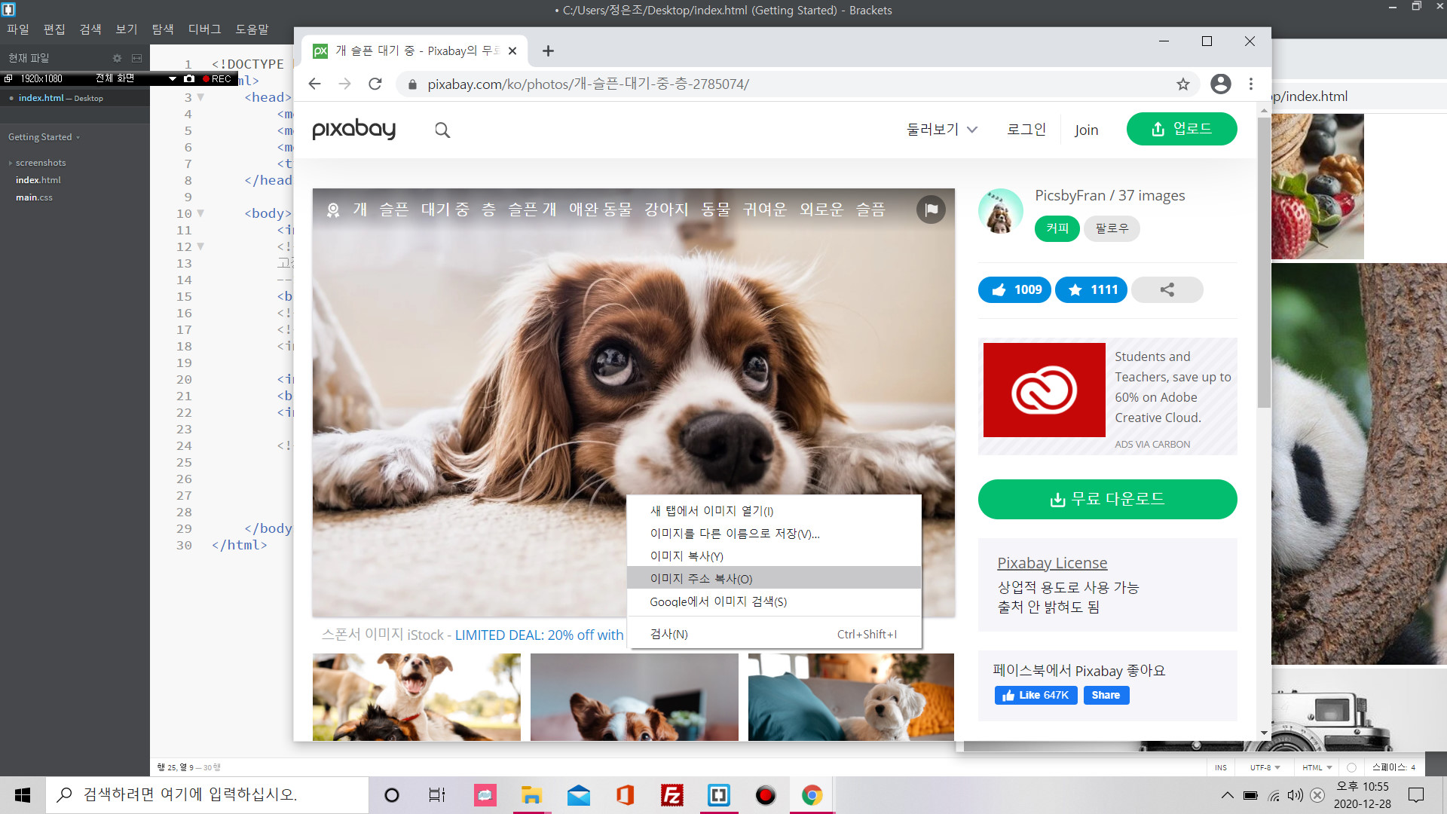The image size is (1447, 814).
Task: Click the red record taskbar icon
Action: [x=765, y=795]
